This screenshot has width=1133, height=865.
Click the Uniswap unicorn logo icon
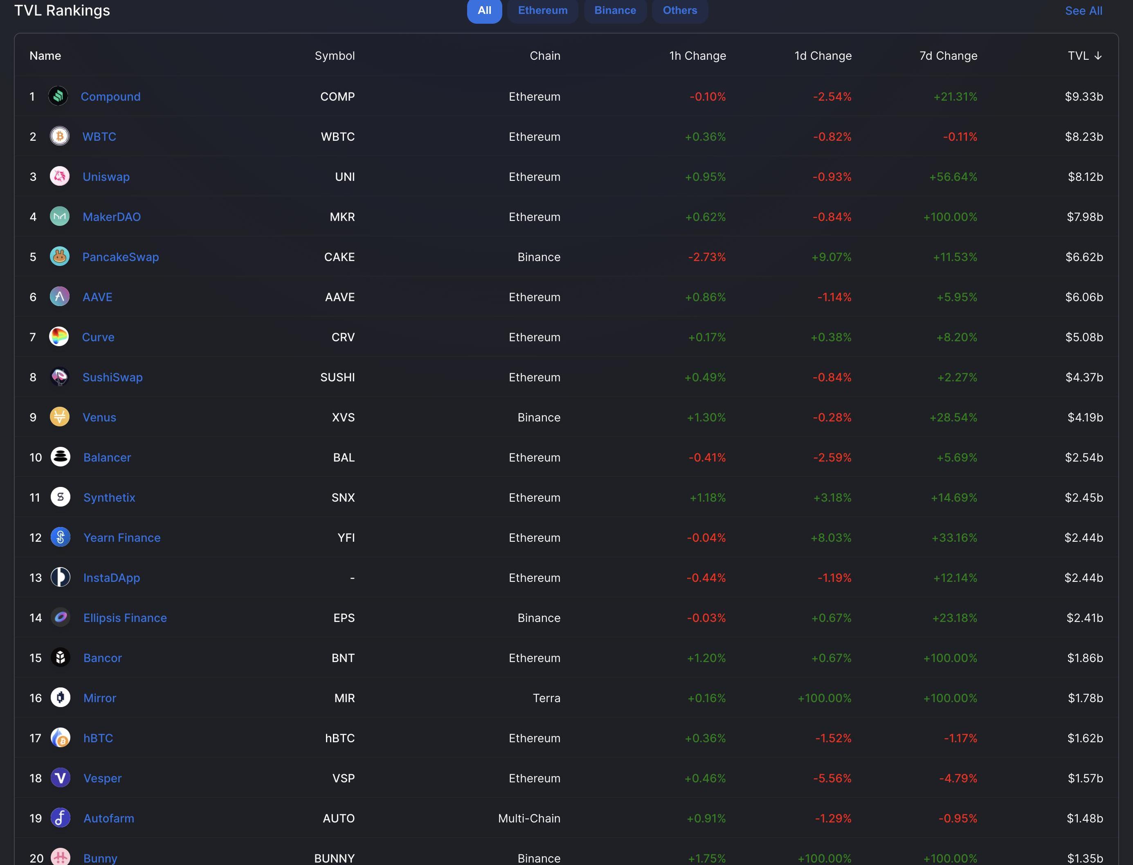60,176
